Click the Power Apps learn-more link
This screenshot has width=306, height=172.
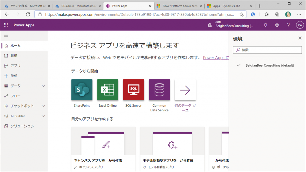(216, 58)
